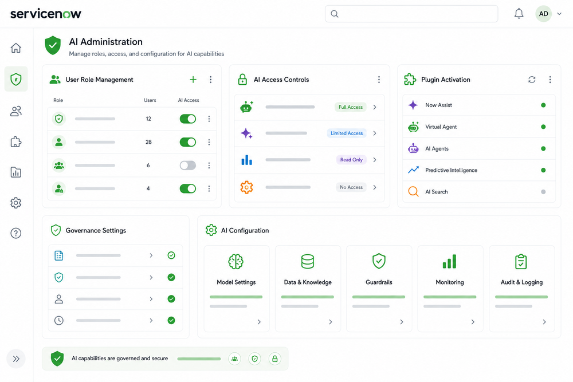Click the Limited Access badge
Screen dimensions: 573x382
(x=347, y=133)
